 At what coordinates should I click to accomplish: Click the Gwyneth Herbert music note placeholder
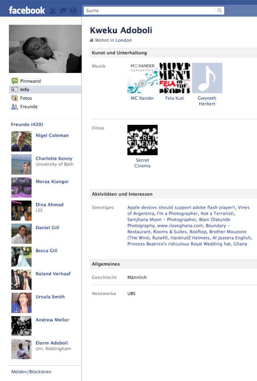click(207, 78)
